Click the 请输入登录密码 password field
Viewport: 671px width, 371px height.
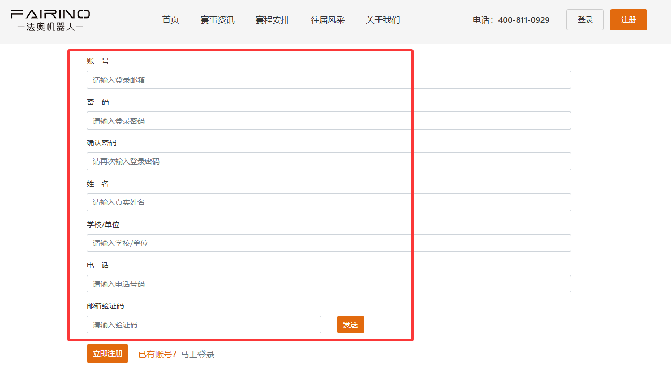pos(329,120)
